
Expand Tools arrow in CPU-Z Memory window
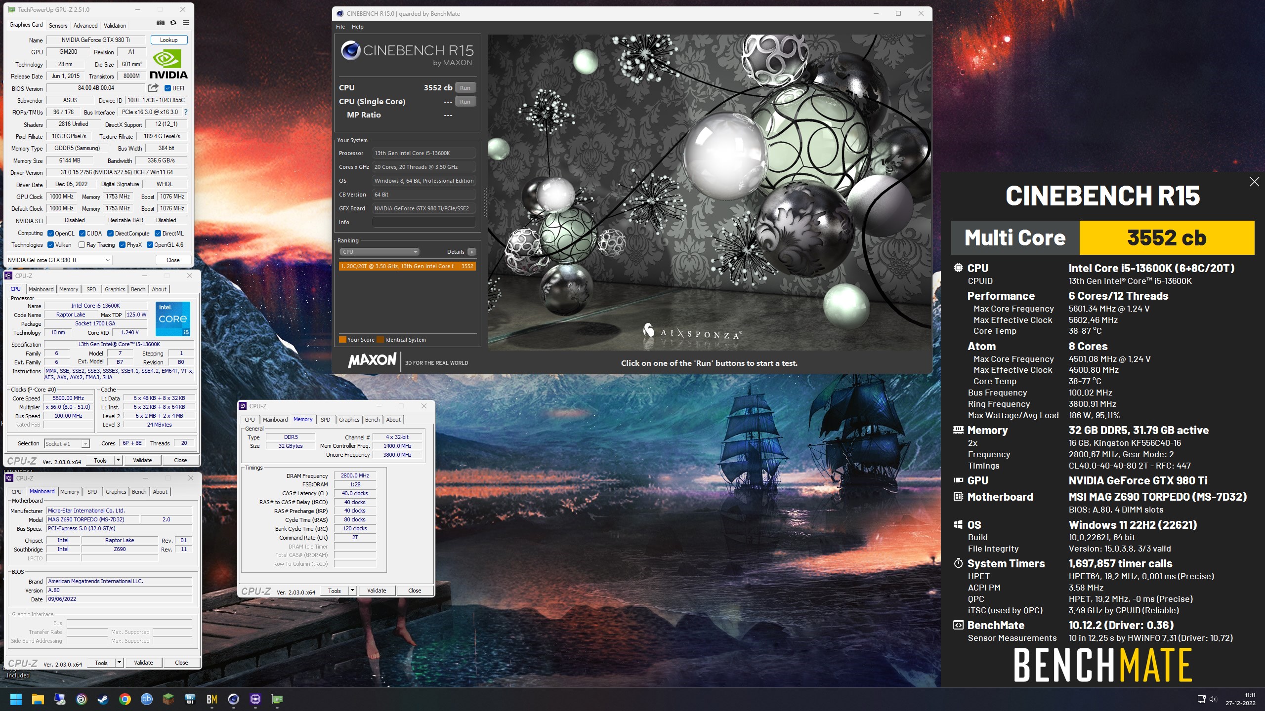pos(352,591)
